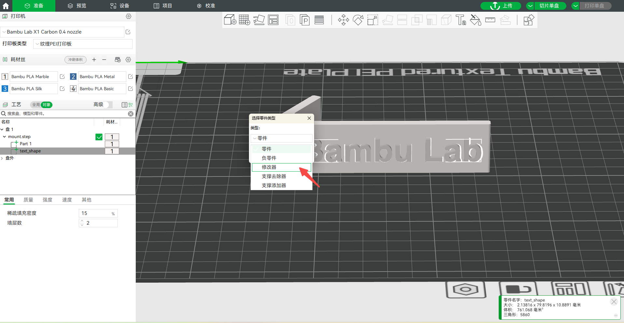Switch process scope to Object
This screenshot has width=624, height=323.
coord(47,105)
